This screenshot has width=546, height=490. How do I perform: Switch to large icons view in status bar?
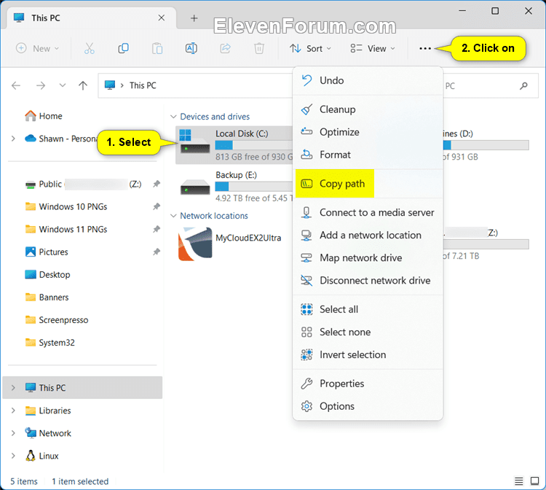534,481
